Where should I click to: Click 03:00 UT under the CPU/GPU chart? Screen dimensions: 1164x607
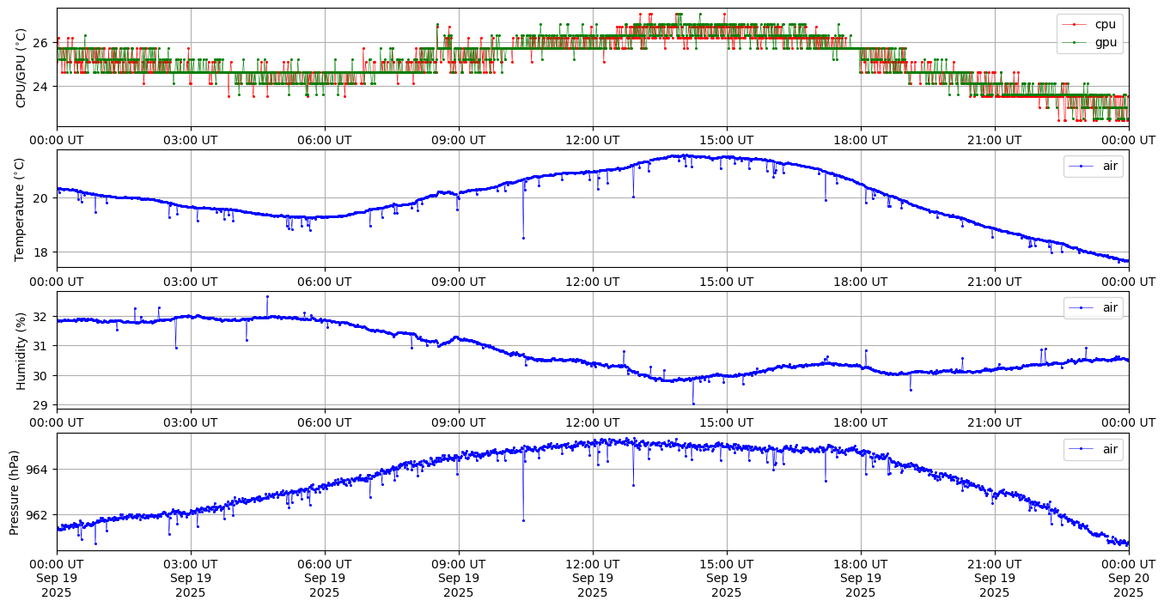click(191, 140)
